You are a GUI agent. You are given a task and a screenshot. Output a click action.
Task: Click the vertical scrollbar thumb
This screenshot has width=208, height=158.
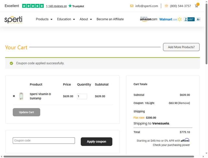pyautogui.click(x=207, y=34)
